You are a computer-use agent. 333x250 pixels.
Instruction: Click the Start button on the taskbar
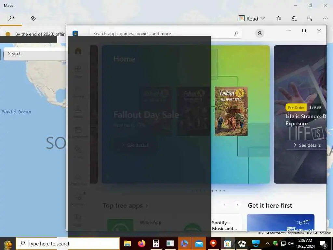[x=8, y=243]
